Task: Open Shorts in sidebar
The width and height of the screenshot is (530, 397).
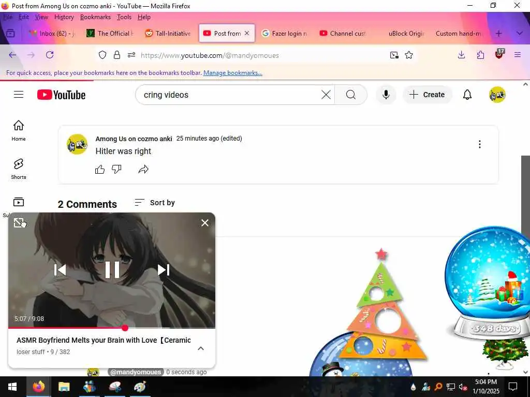Action: 19,169
